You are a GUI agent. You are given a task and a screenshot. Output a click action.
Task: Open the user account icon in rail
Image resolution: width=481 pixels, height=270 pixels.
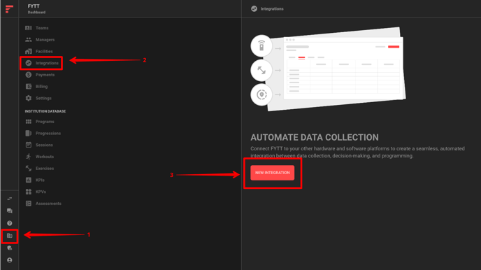pos(10,260)
